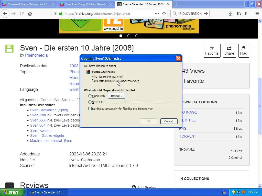Show site information icon in address bar
Screen dimensions: 262x196
click(55, 14)
